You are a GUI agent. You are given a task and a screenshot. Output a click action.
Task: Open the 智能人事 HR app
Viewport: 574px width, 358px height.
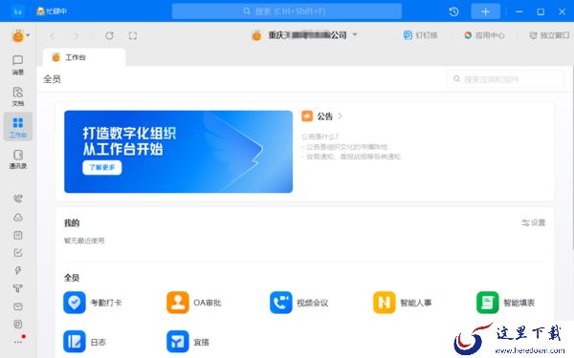[x=403, y=303]
